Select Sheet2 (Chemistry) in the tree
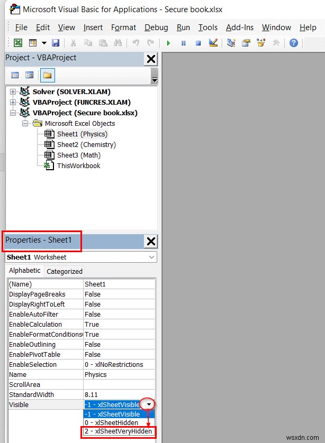 tap(86, 145)
